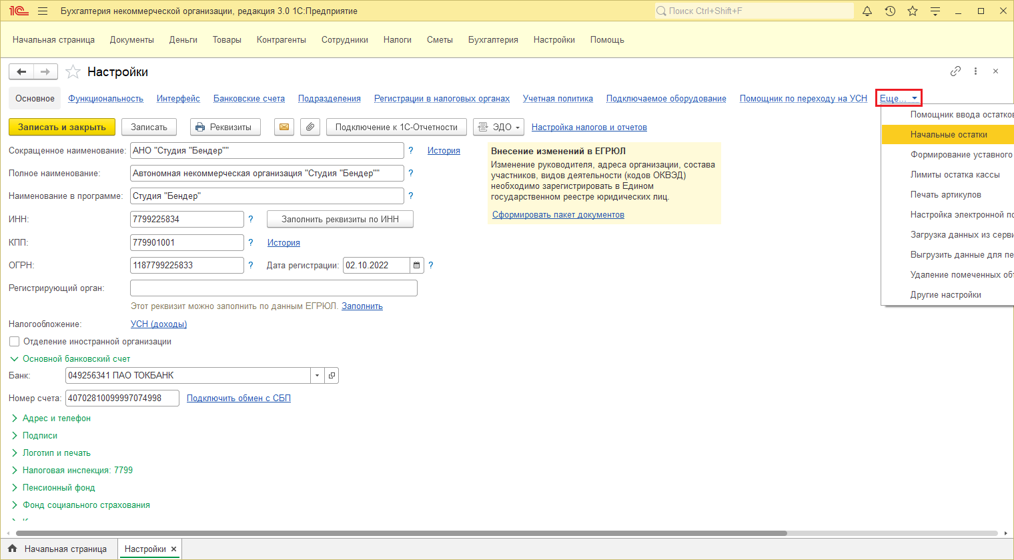Open Настройка налогов и отчетов link
This screenshot has height=560, width=1014.
tap(589, 127)
